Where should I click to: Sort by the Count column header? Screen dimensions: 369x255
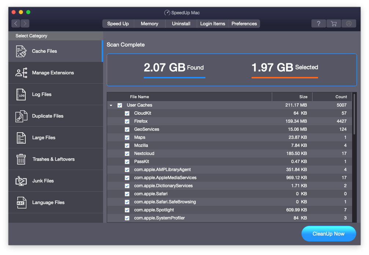[x=332, y=97]
